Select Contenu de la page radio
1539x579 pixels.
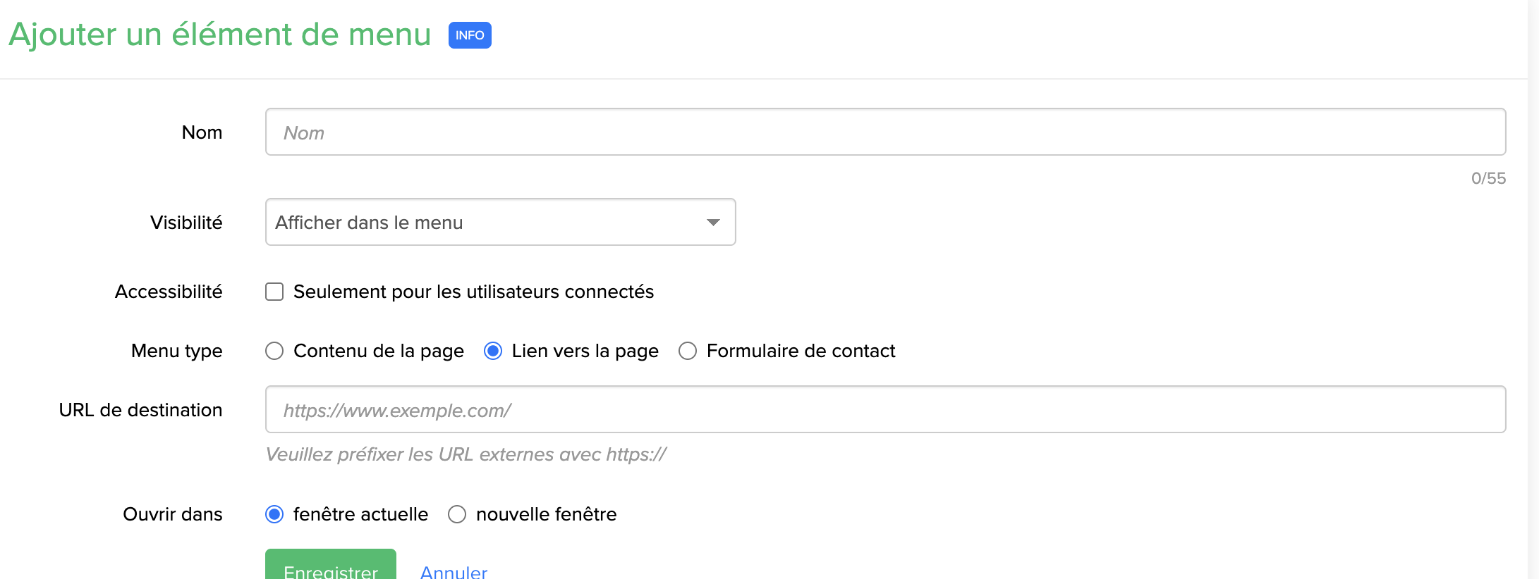pyautogui.click(x=274, y=351)
